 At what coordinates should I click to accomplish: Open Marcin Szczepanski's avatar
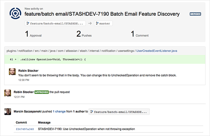tap(8, 111)
